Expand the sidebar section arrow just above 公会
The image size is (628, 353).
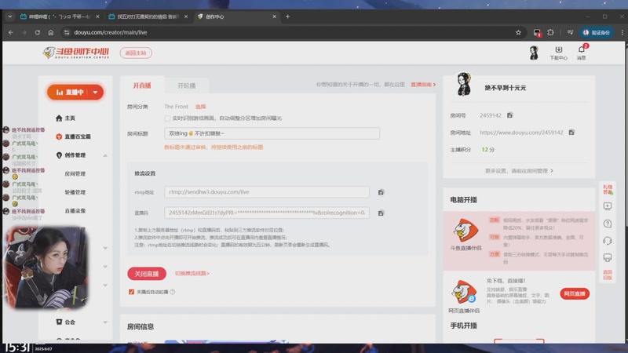105,286
